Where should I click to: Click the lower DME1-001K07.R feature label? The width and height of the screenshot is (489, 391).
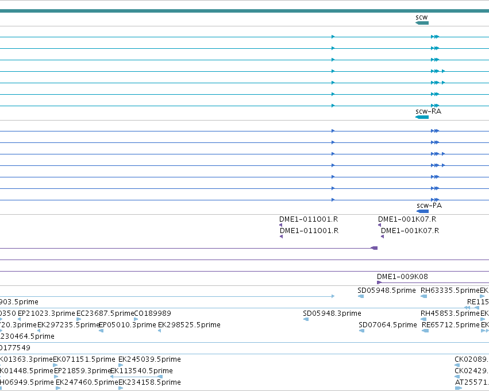[x=410, y=231]
